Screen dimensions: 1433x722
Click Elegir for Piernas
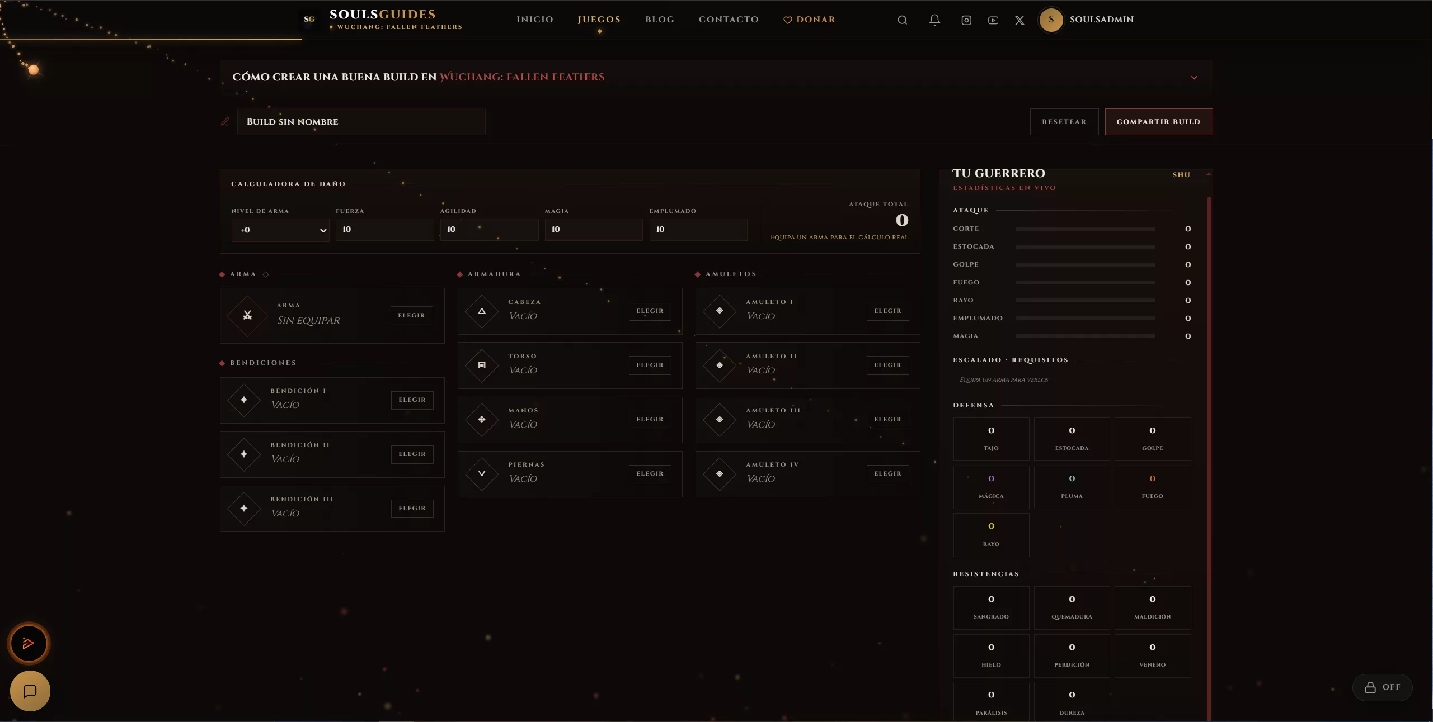point(650,474)
